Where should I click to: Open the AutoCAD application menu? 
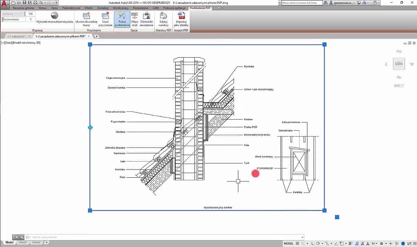(4, 4)
